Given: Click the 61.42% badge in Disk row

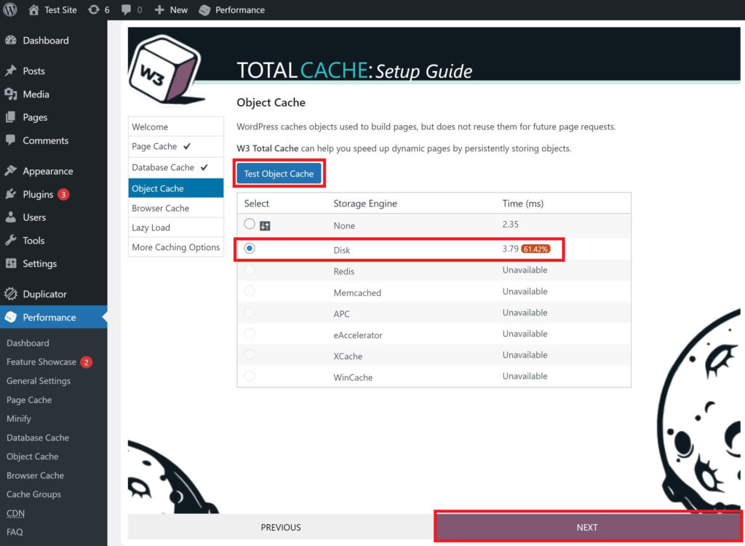Looking at the screenshot, I should click(x=535, y=249).
